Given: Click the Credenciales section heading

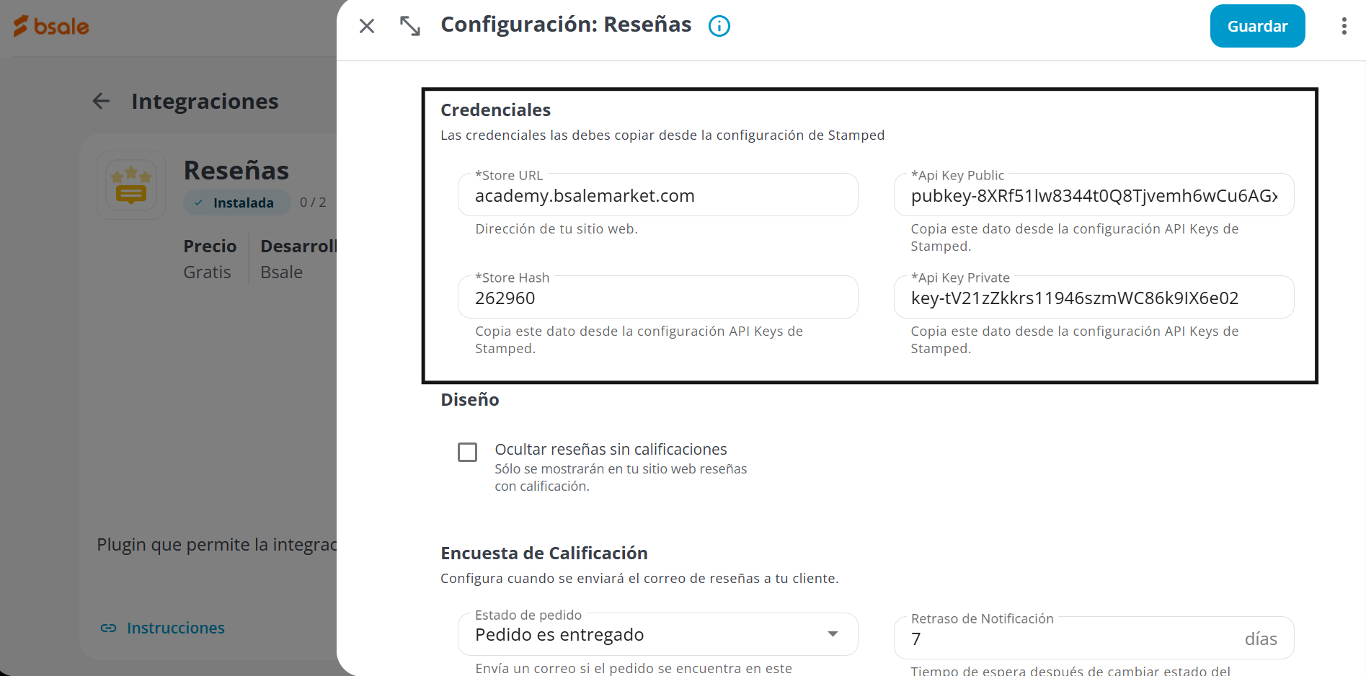Looking at the screenshot, I should [495, 110].
